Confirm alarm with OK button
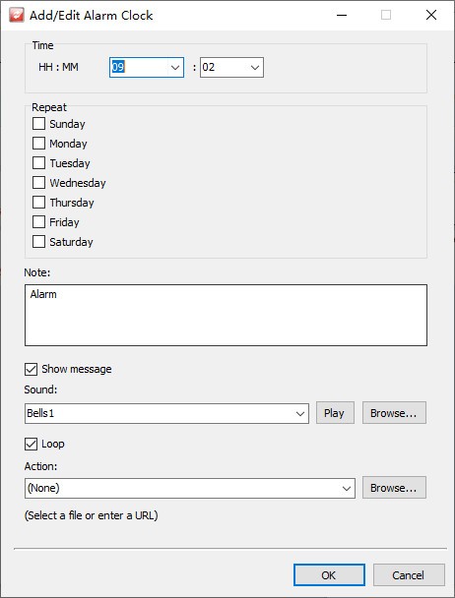This screenshot has height=598, width=455. [329, 574]
